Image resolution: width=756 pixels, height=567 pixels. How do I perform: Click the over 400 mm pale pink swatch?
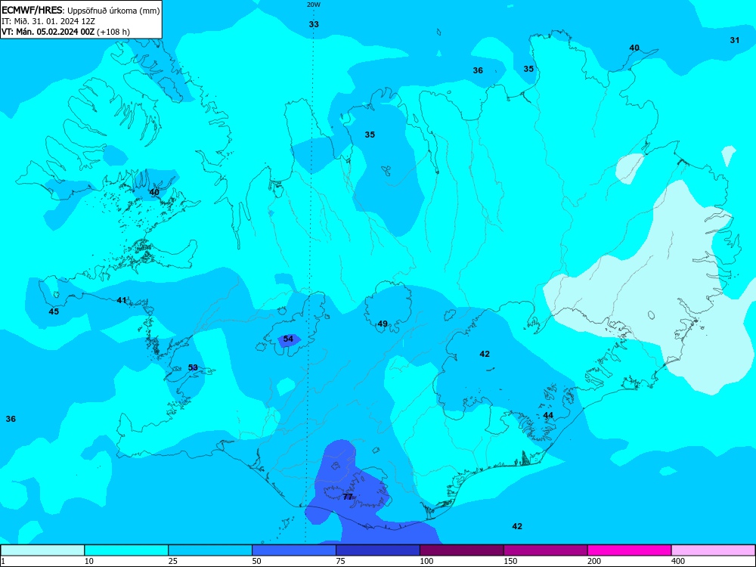tap(713, 550)
